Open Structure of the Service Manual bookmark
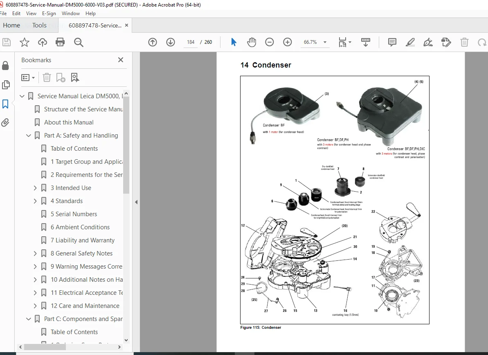 point(83,109)
